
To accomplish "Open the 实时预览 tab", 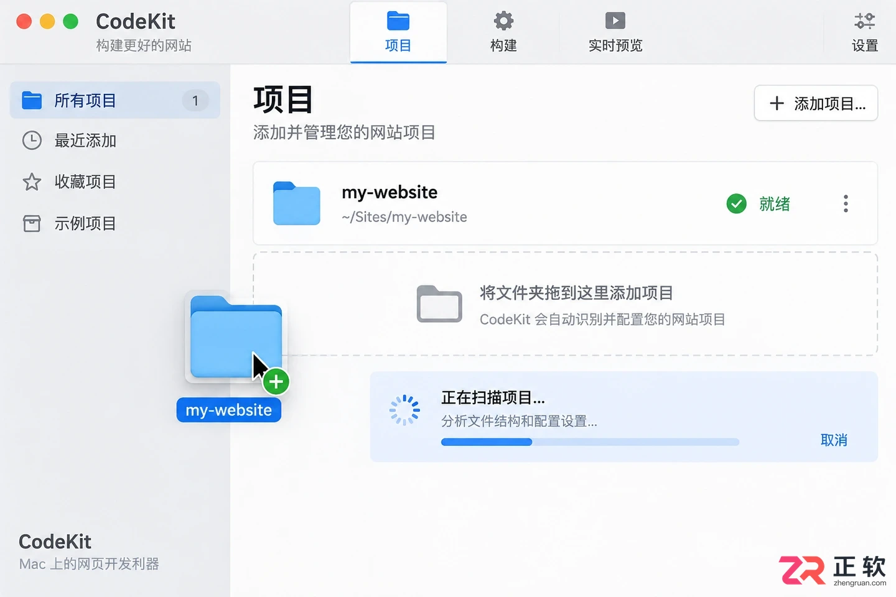I will [x=615, y=32].
